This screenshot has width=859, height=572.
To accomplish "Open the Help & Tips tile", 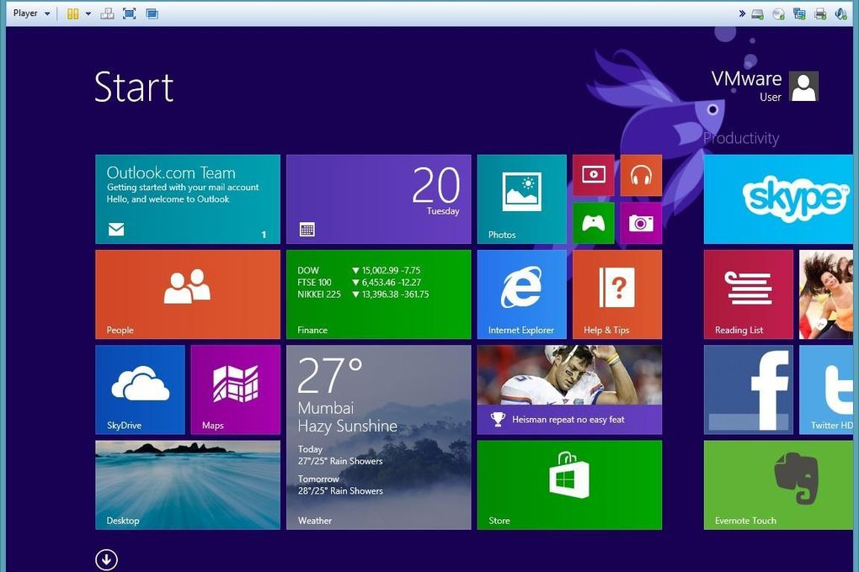I will tap(617, 294).
